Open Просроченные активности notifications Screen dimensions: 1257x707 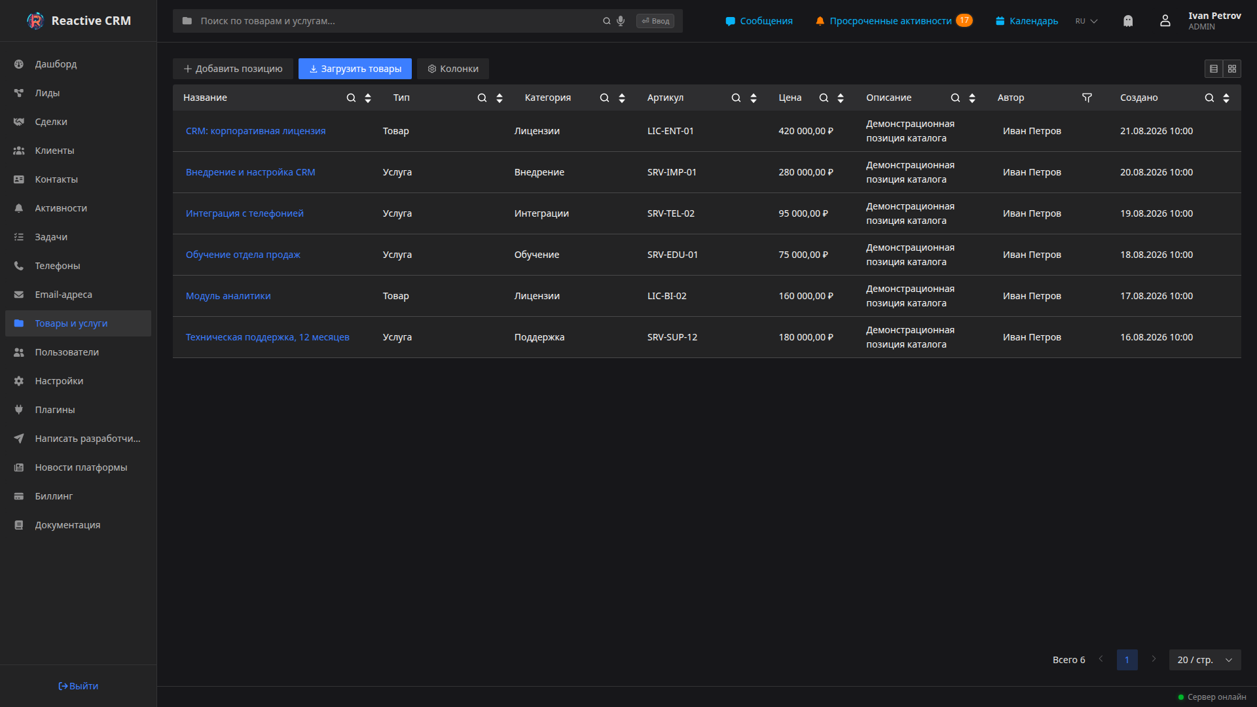894,21
